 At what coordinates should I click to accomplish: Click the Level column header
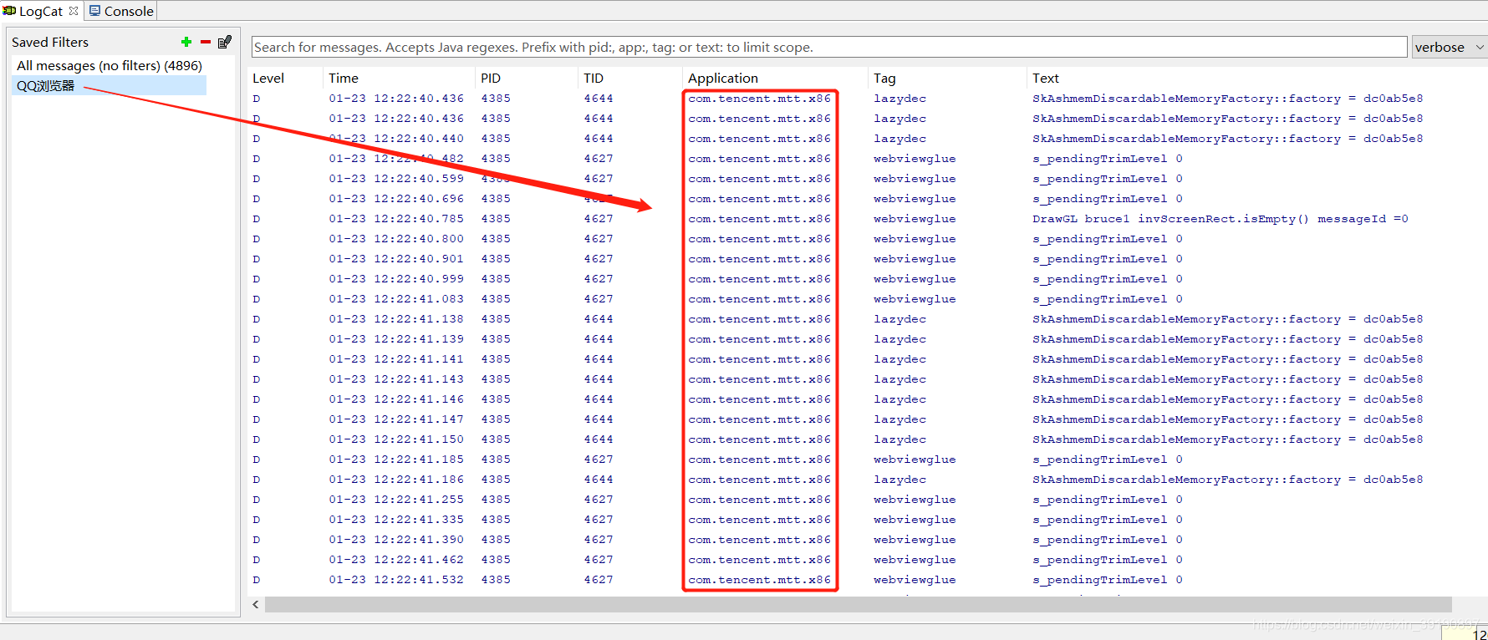268,78
